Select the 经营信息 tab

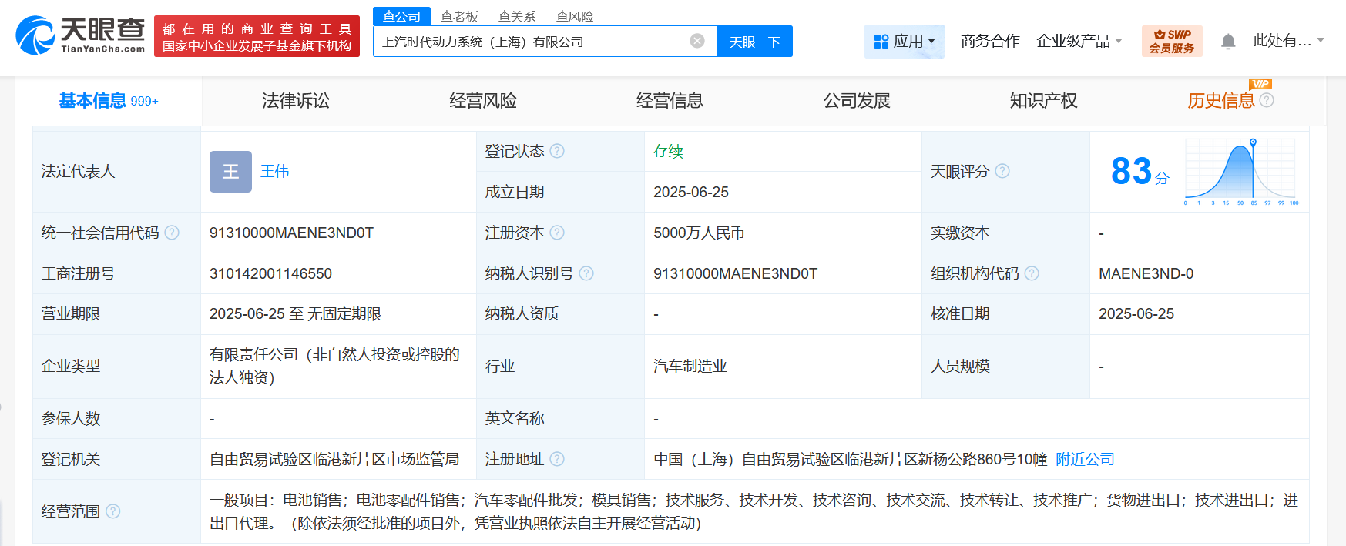click(x=670, y=101)
